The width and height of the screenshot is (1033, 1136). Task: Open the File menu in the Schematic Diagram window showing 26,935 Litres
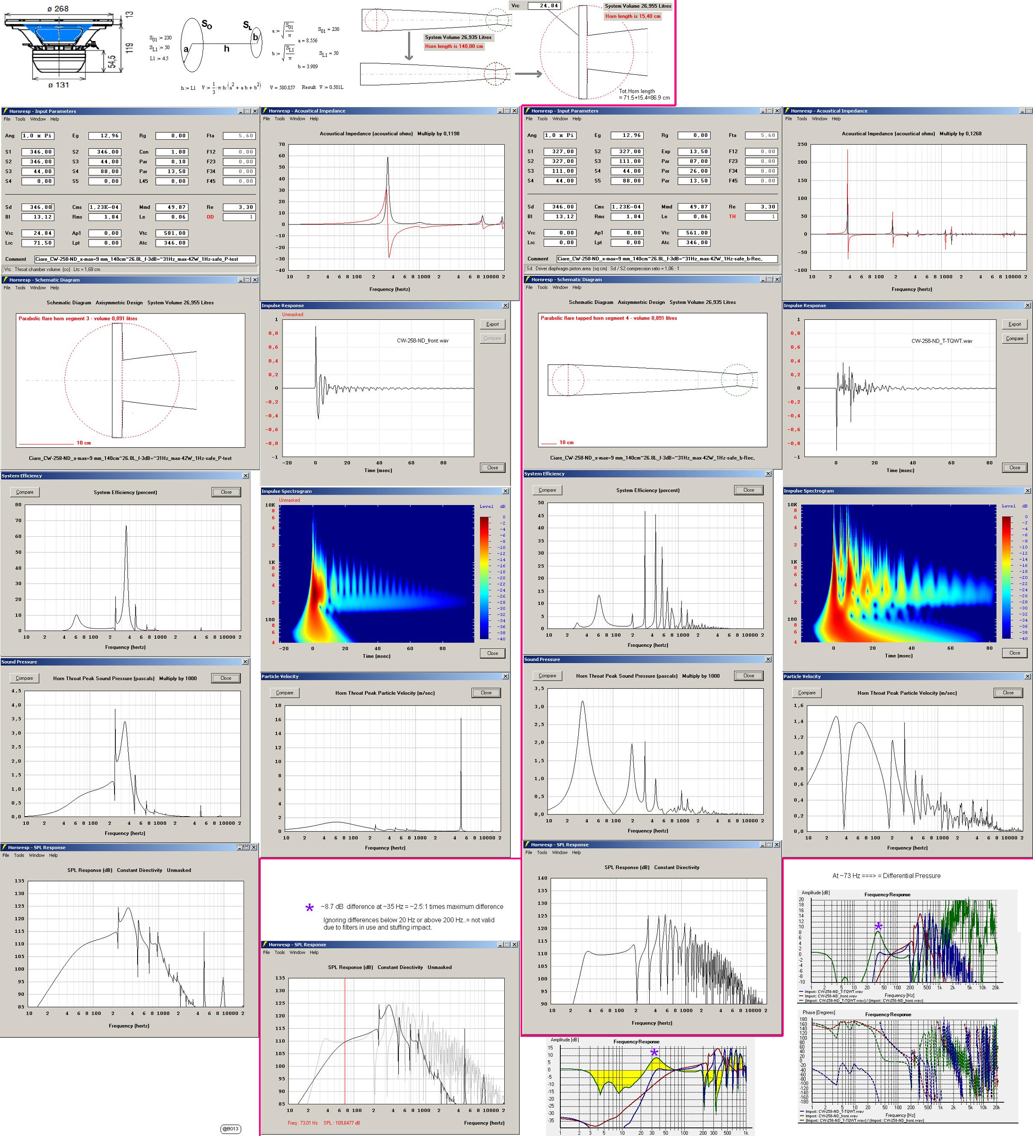[529, 287]
